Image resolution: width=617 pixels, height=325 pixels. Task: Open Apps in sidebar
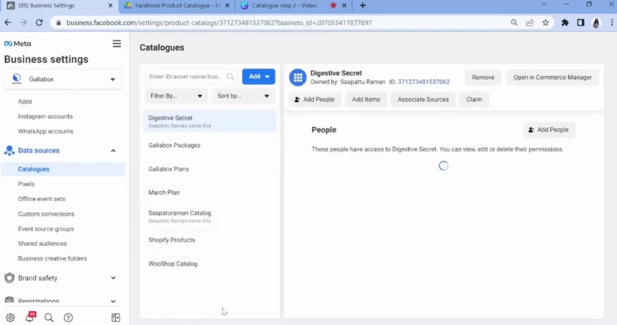click(x=25, y=102)
